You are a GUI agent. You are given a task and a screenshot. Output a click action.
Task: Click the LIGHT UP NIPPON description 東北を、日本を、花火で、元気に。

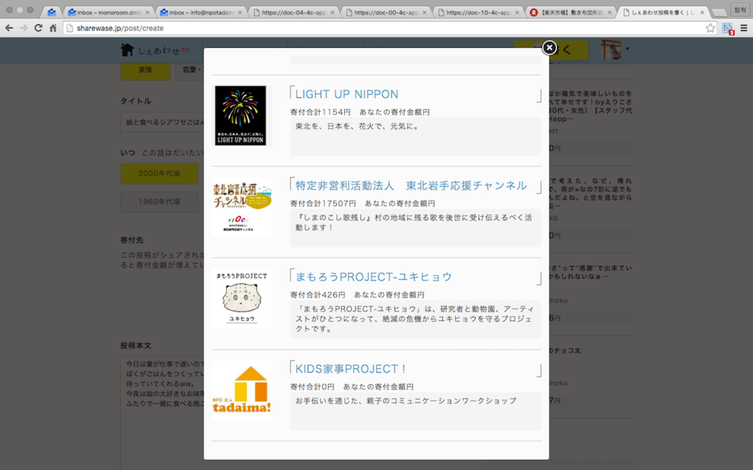(x=357, y=126)
